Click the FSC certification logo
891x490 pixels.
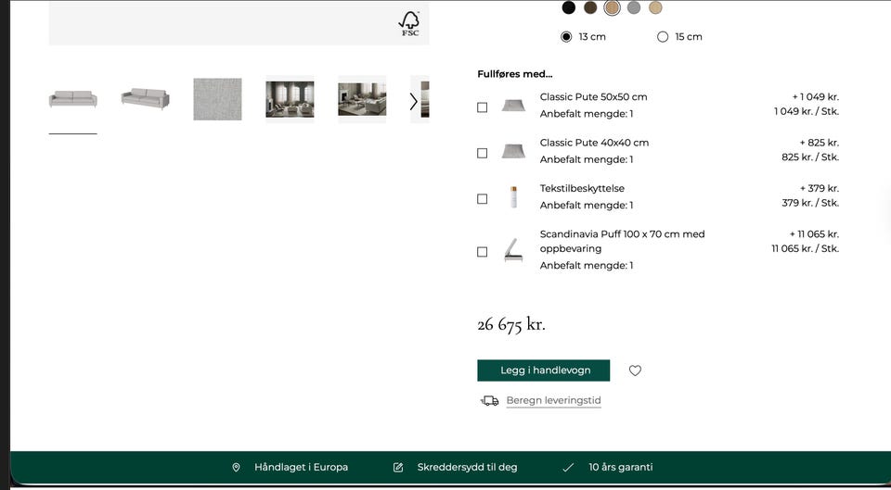[x=409, y=24]
